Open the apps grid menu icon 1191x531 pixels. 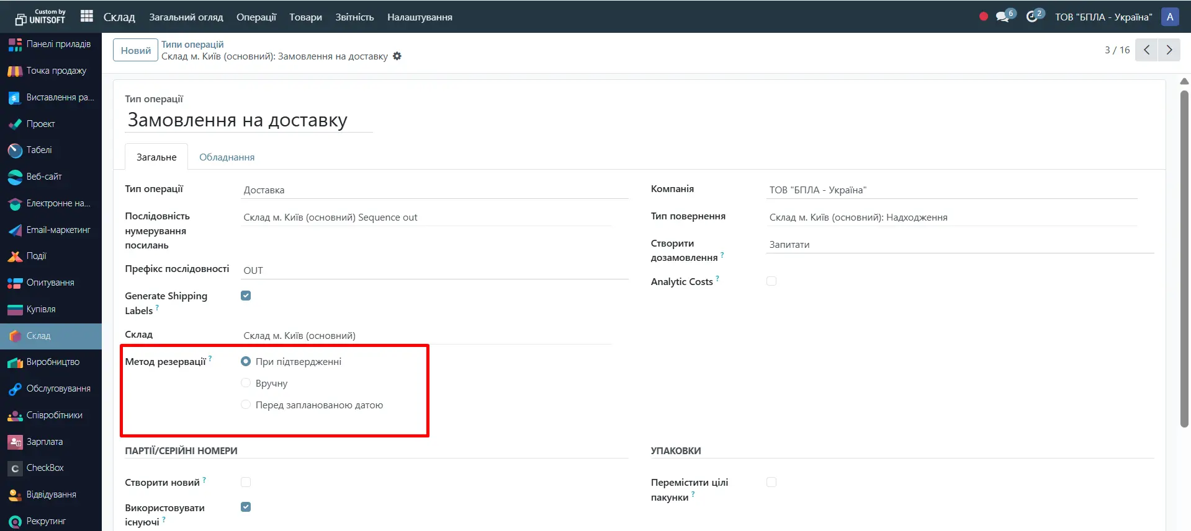[87, 16]
